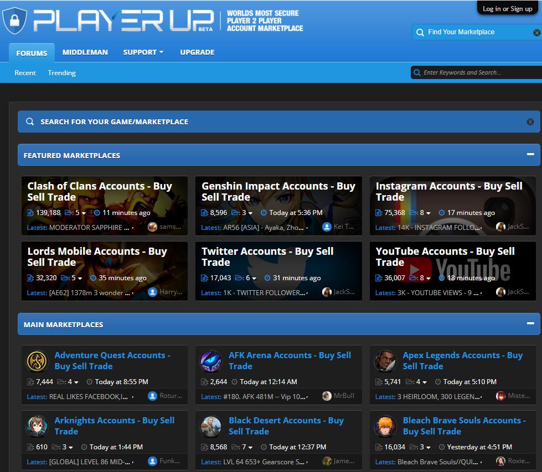Open the Genshin Impact Accounts marketplace tile
This screenshot has height=472, width=542.
278,192
